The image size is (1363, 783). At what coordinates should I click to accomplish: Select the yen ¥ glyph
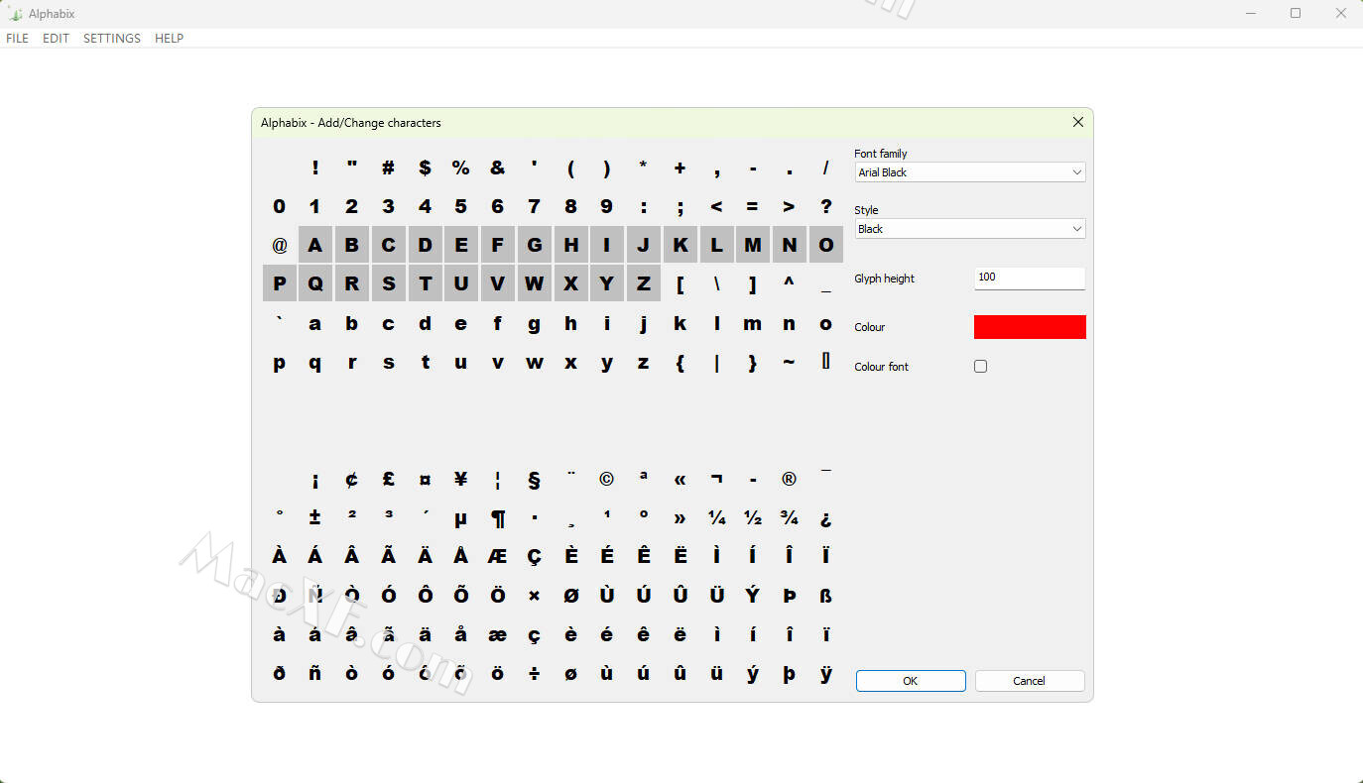[x=461, y=479]
